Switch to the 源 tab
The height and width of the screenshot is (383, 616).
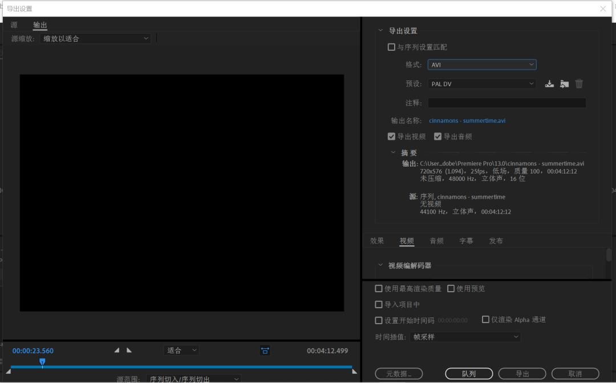14,25
